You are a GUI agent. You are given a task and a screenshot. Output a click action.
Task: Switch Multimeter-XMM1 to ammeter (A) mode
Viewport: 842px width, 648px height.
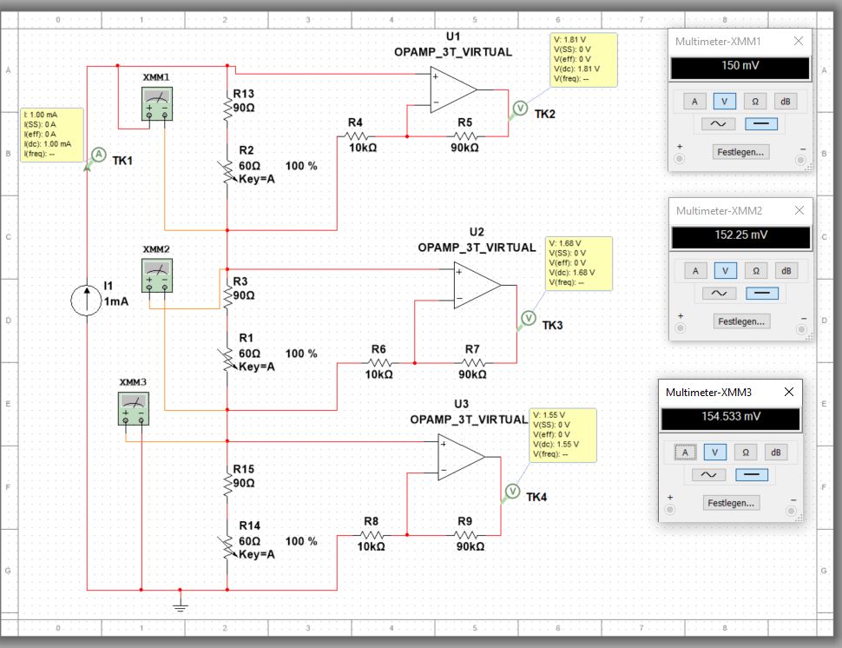[694, 101]
